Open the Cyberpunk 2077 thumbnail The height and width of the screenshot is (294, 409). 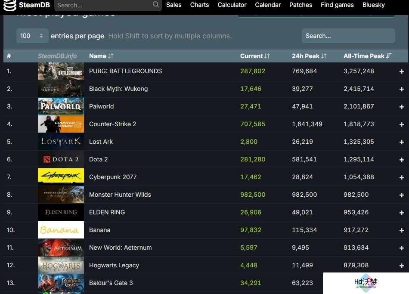61,177
